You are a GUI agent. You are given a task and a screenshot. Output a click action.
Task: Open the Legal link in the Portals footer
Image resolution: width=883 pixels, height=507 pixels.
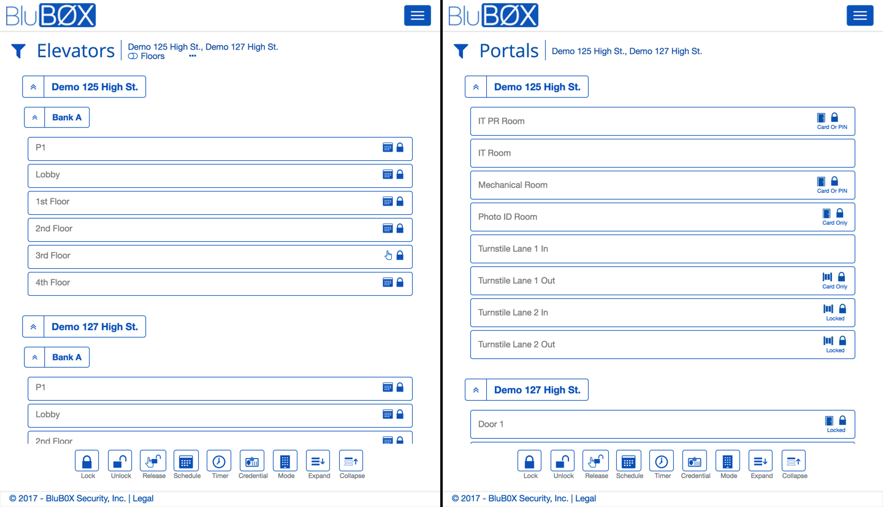coord(585,498)
